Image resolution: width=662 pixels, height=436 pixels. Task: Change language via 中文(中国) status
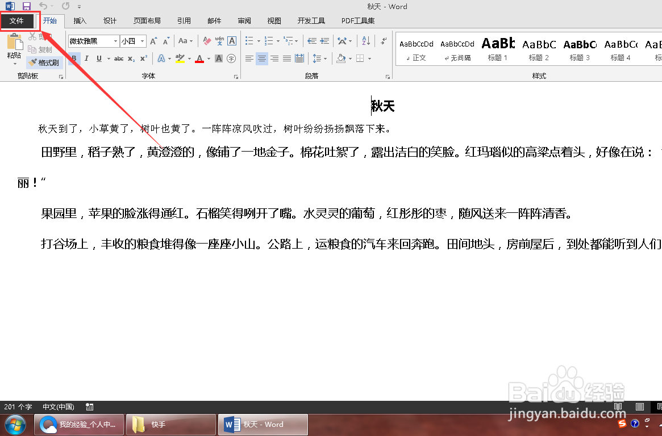[x=59, y=407]
